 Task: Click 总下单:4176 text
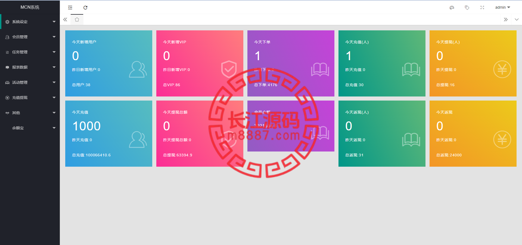pos(266,85)
